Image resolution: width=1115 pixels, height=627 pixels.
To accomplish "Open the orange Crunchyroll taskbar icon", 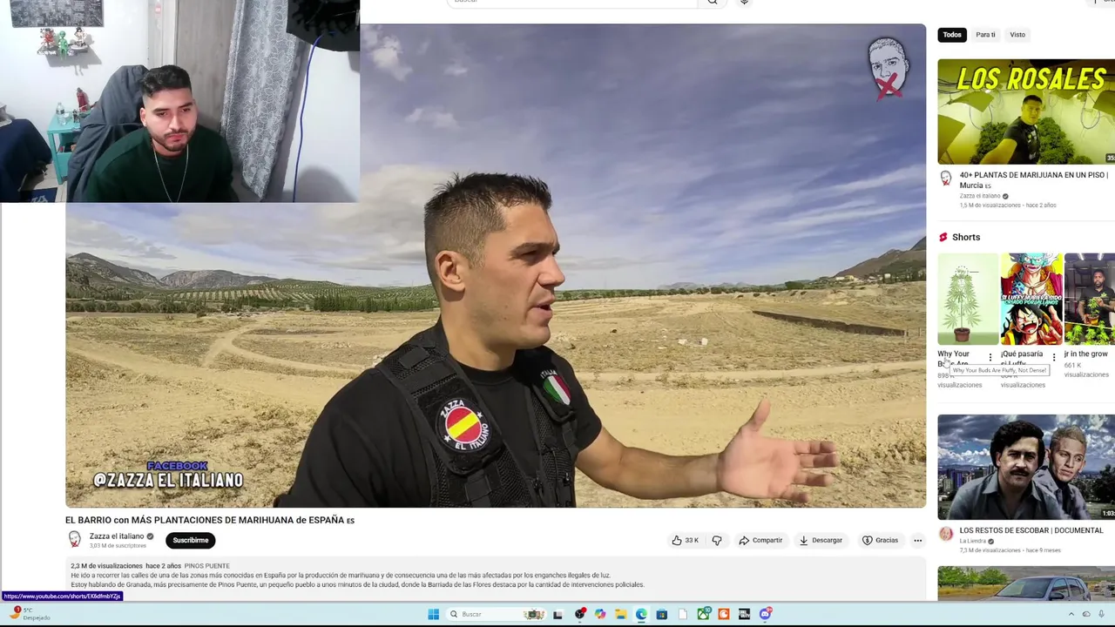I will (724, 614).
